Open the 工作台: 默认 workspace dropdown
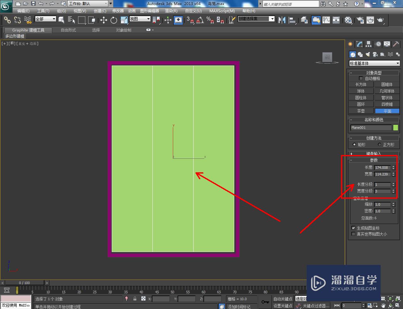Viewport: 403px width, 309px height. [88, 4]
